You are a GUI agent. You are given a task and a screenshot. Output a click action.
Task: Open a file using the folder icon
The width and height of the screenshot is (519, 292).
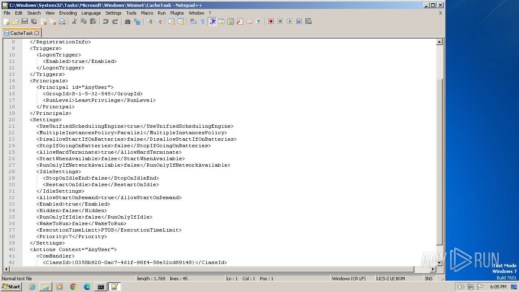[x=15, y=21]
